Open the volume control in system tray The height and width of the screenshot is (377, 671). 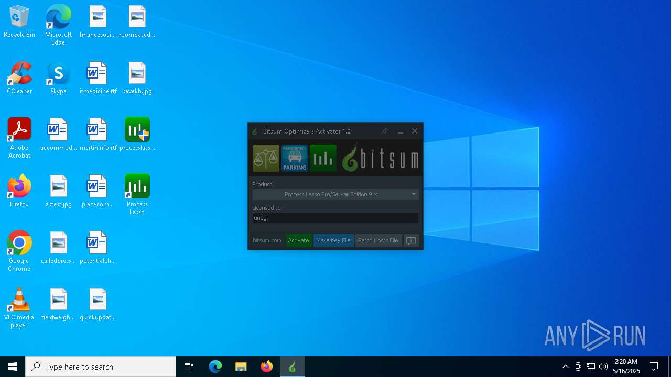coord(603,367)
